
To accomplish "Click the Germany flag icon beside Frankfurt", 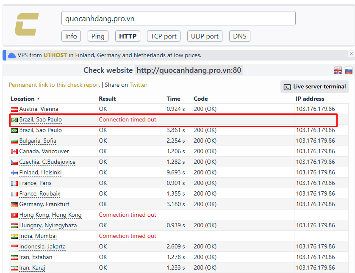I will click(14, 204).
